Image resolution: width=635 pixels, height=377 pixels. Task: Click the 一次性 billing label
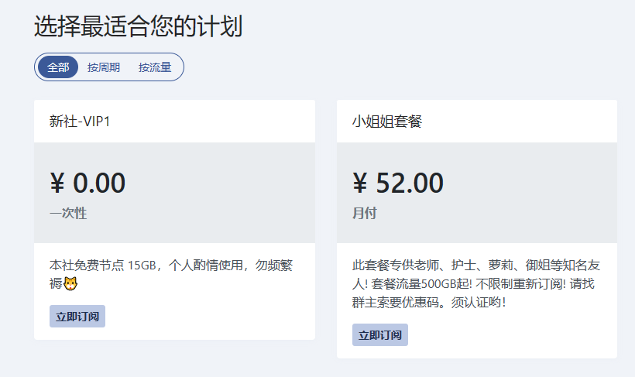(x=68, y=213)
